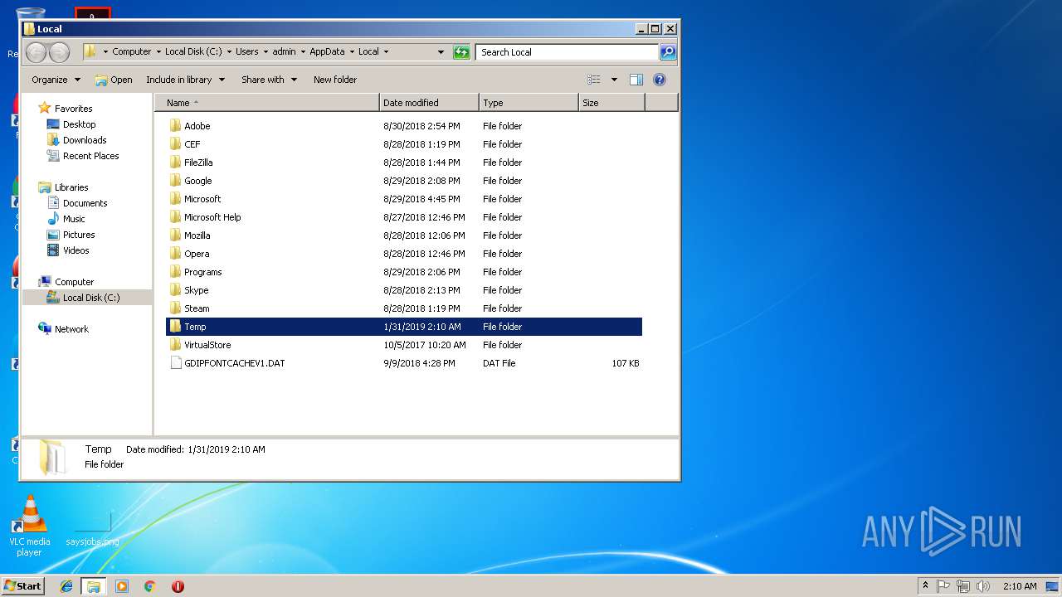This screenshot has height=597, width=1062.
Task: Select the Programs folder row
Action: coord(404,272)
